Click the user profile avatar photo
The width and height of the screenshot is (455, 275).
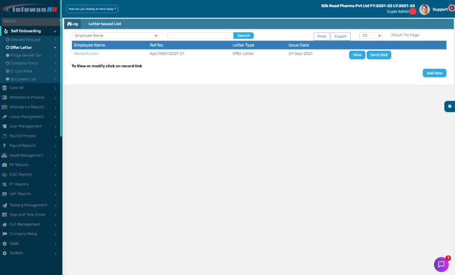[x=424, y=9]
